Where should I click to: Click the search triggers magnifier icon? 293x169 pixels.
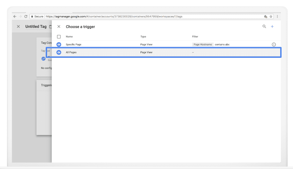(264, 26)
